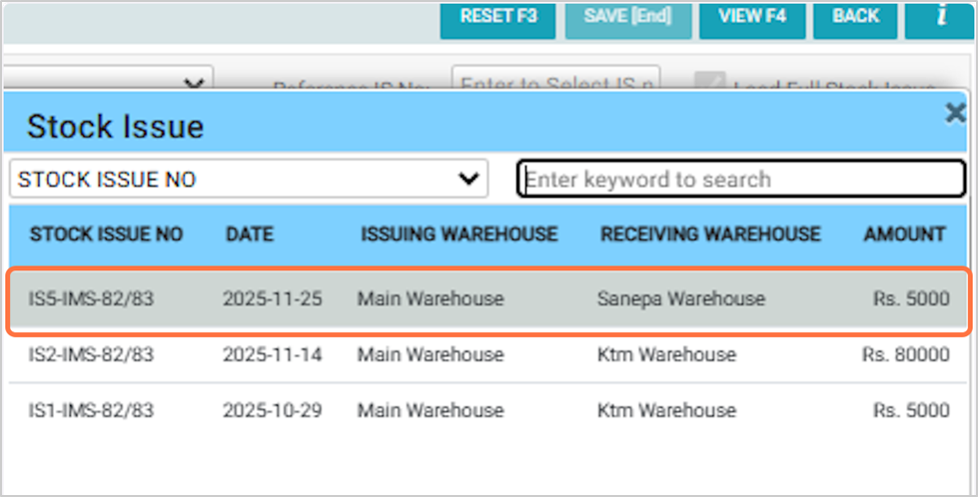
Task: Click the ISSUING WAREHOUSE column header
Action: pos(460,236)
